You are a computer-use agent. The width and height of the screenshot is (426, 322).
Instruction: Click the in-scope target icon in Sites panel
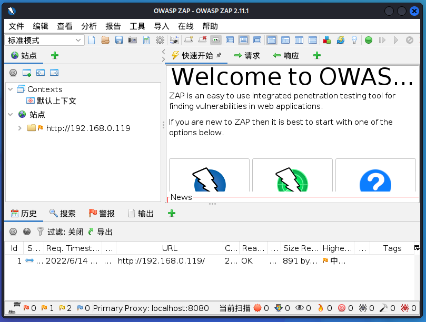[x=13, y=73]
